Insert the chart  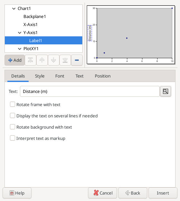163,193
